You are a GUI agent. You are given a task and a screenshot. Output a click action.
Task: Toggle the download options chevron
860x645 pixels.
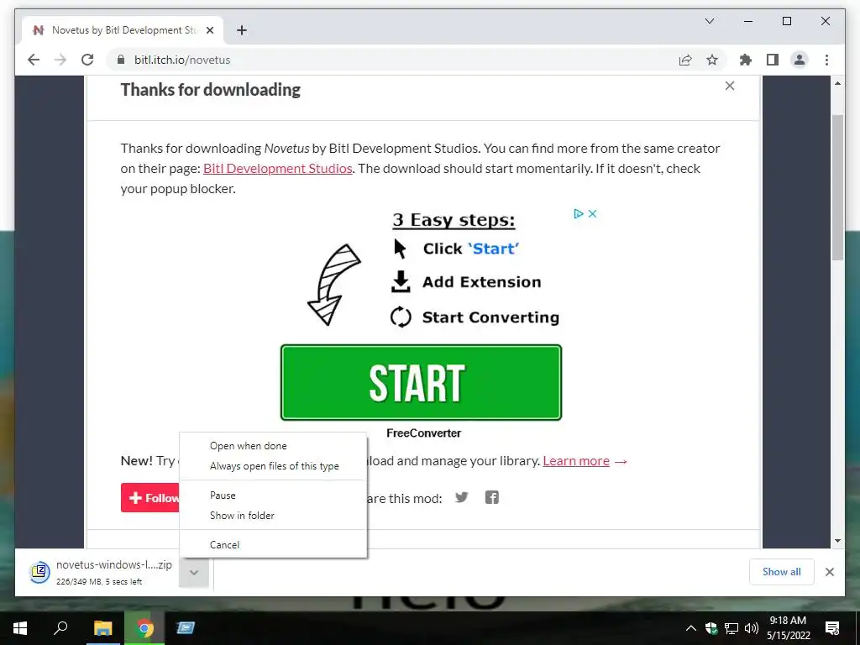tap(194, 573)
